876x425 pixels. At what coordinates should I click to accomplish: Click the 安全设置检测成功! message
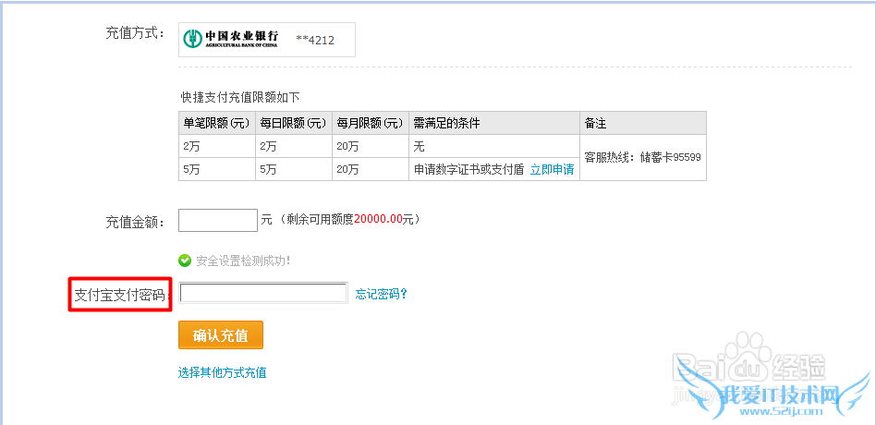click(x=243, y=261)
